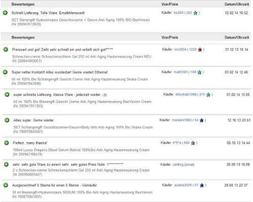253x202 pixels.
Task: Click the date "12.10.13 23:51"
Action: [239, 120]
